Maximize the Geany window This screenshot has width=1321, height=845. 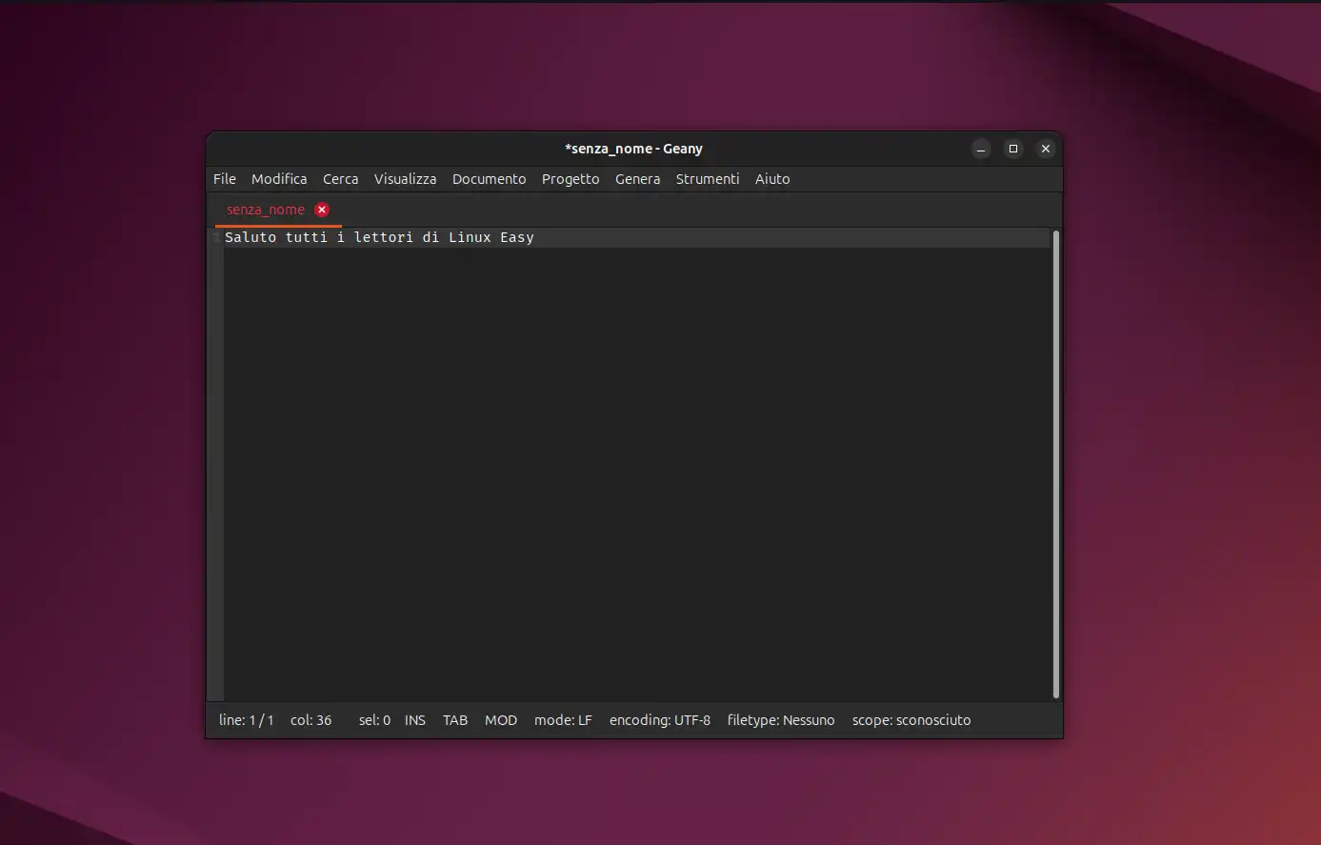coord(1013,149)
